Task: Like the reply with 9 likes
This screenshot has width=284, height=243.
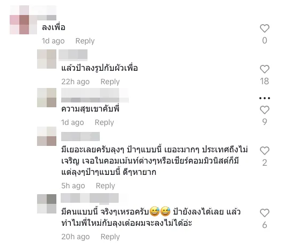Action: point(265,110)
